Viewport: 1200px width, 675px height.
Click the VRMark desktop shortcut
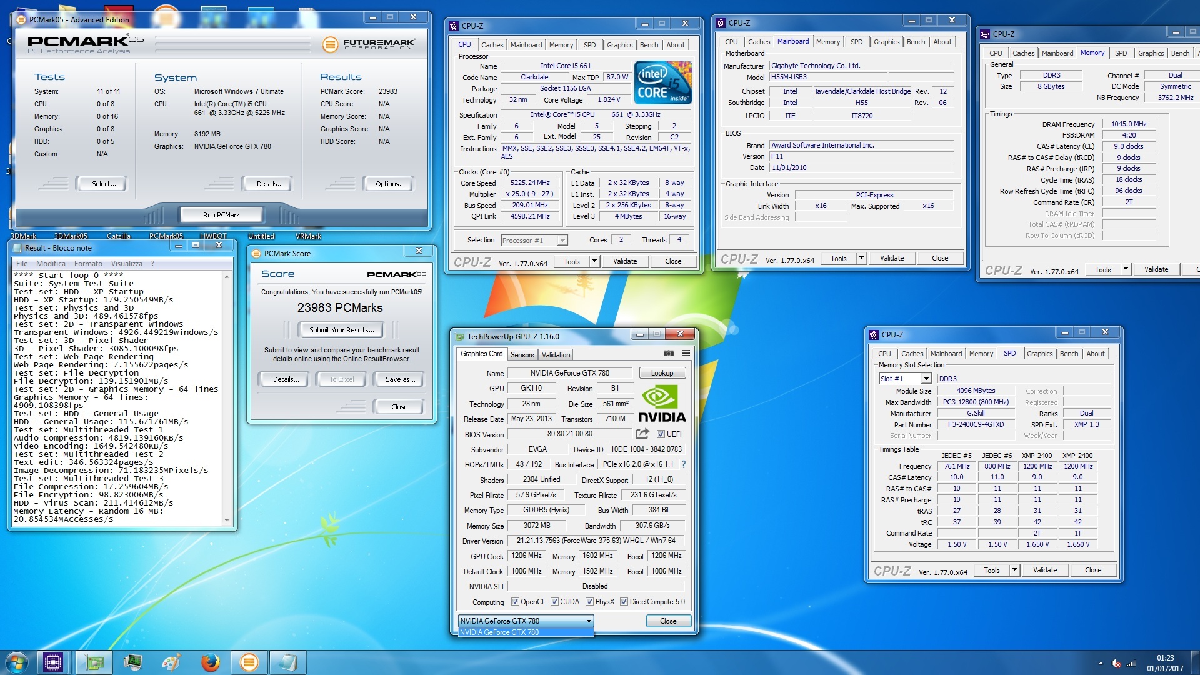tap(308, 236)
